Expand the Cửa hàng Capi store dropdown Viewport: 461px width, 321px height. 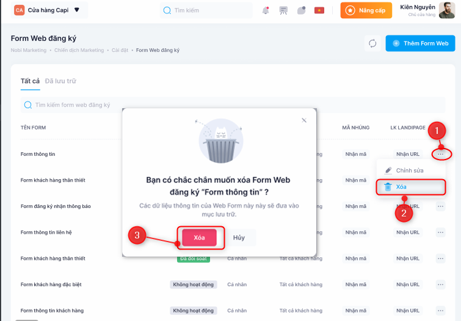[x=76, y=10]
